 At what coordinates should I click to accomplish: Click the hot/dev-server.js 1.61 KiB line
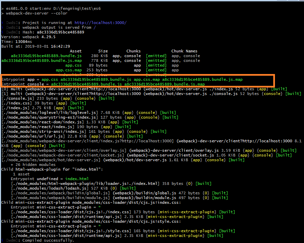pyautogui.click(x=123, y=160)
